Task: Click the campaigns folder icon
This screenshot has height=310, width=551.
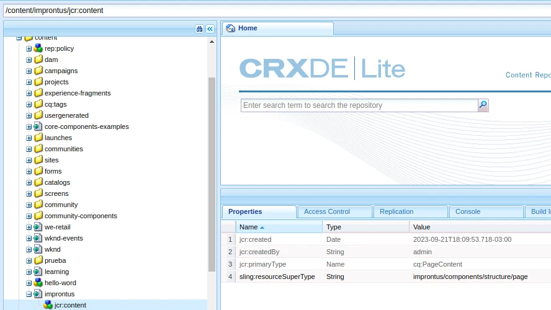Action: pos(38,71)
